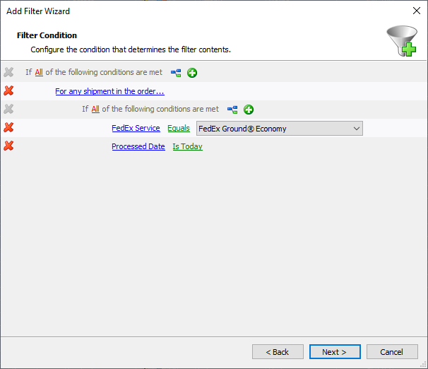
Task: Toggle the top-level 'All' match setting
Action: click(x=39, y=73)
